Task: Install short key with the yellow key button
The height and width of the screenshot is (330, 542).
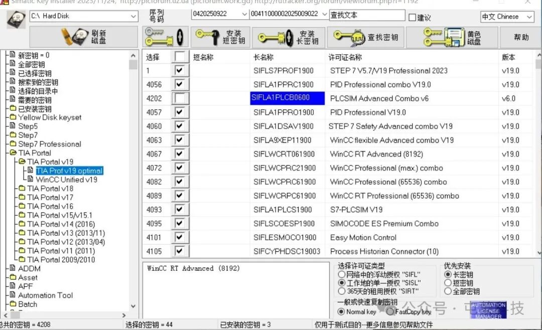Action: [x=220, y=37]
